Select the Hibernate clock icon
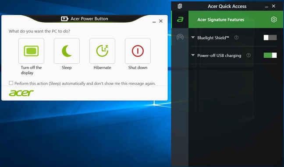Viewport: 284px width, 167px height. (x=102, y=51)
